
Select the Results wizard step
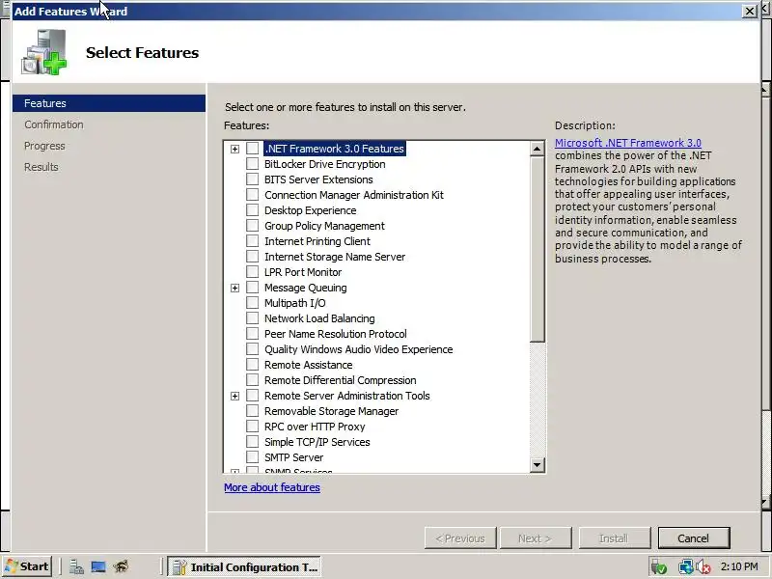point(41,167)
